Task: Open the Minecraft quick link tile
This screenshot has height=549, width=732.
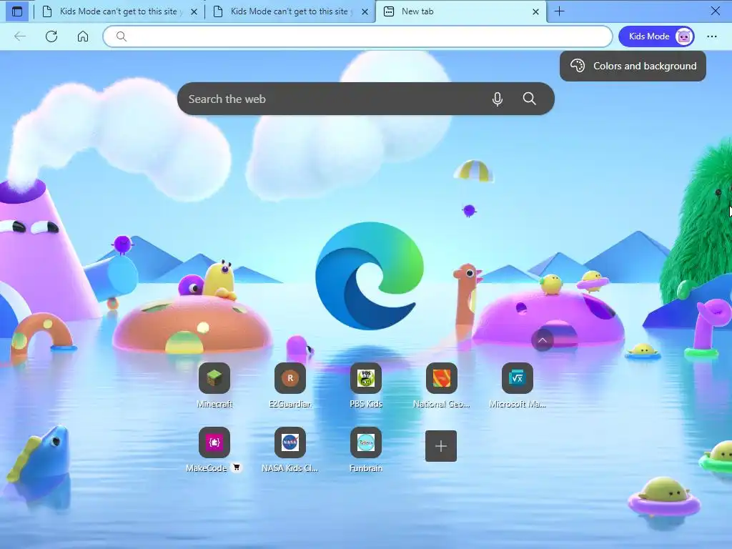Action: (x=214, y=377)
